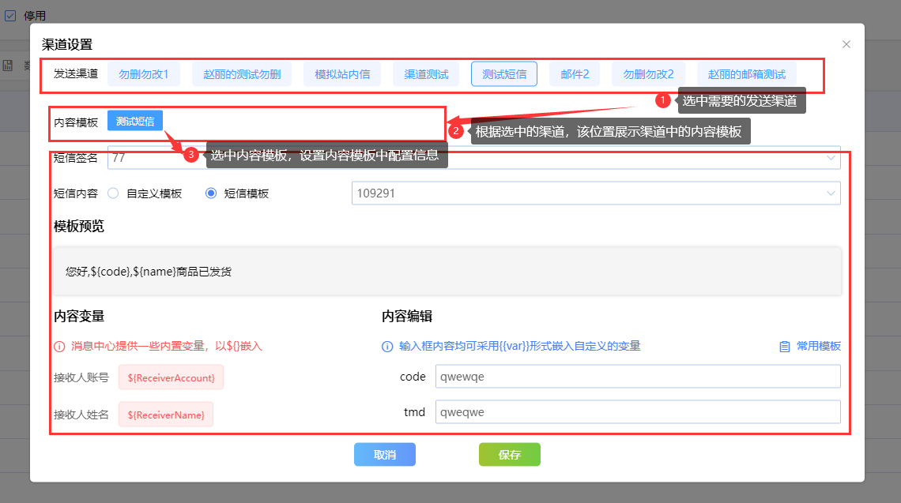
Task: Choose the 勿删勿改1 send channel
Action: click(144, 74)
